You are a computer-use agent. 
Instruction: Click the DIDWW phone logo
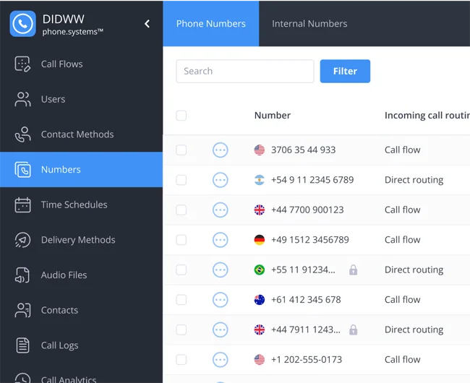(x=22, y=24)
